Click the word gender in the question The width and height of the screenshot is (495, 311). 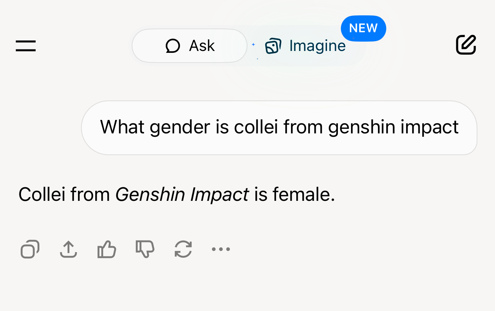click(180, 128)
